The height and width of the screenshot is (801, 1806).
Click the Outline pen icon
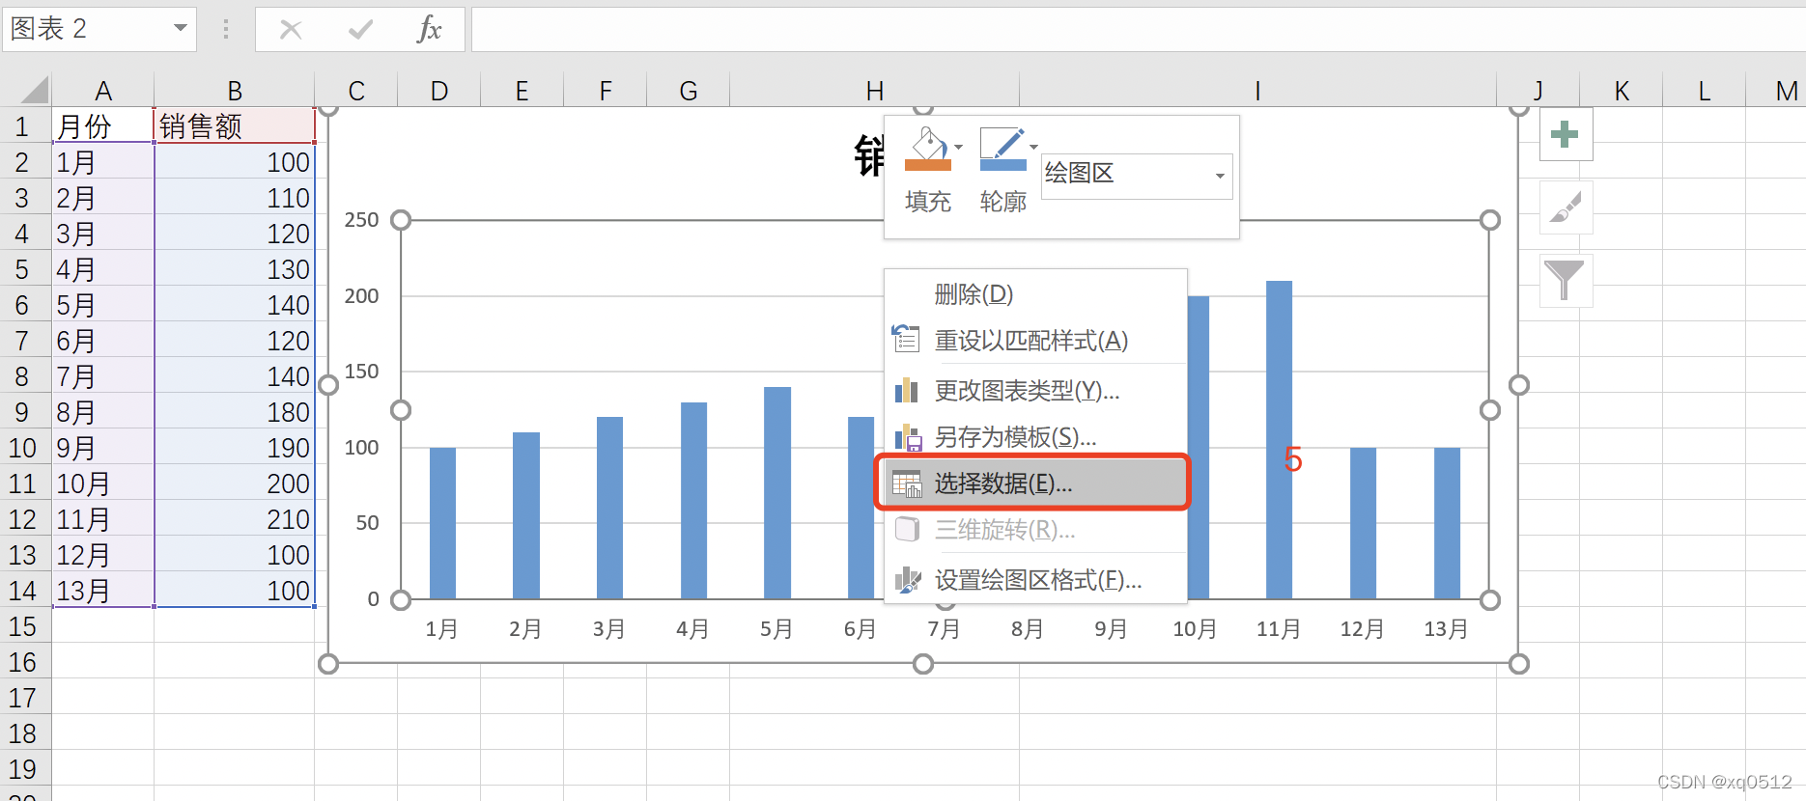click(1002, 149)
